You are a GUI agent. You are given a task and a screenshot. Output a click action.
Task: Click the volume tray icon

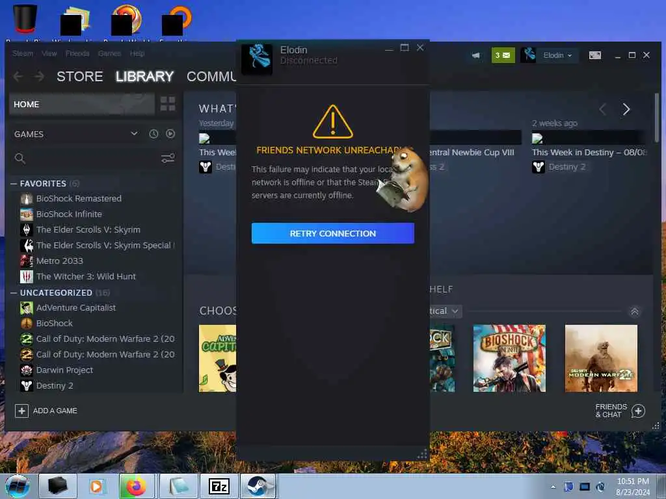600,487
